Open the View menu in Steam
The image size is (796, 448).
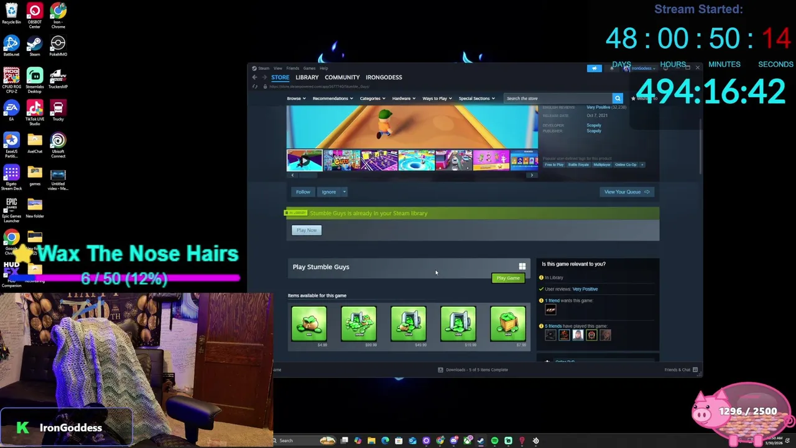click(278, 68)
